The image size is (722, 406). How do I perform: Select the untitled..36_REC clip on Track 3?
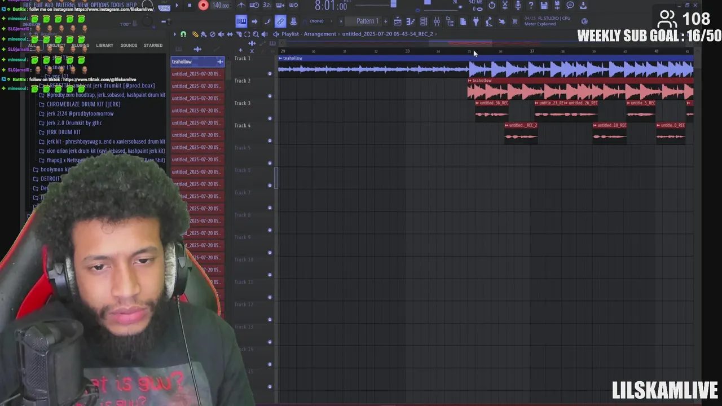(x=492, y=111)
